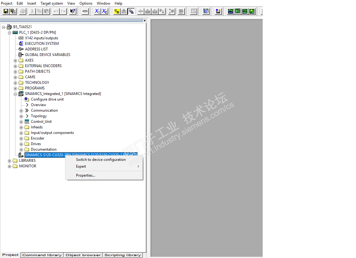The width and height of the screenshot is (356, 258).
Task: Click the grayed magnifier window toolbar icon
Action: pos(194,11)
